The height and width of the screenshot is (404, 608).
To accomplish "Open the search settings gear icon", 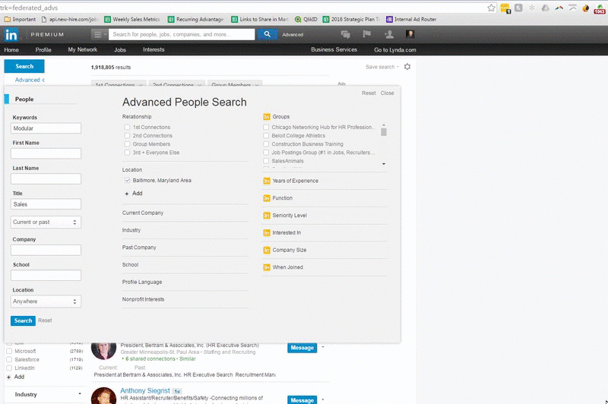I will (x=407, y=67).
